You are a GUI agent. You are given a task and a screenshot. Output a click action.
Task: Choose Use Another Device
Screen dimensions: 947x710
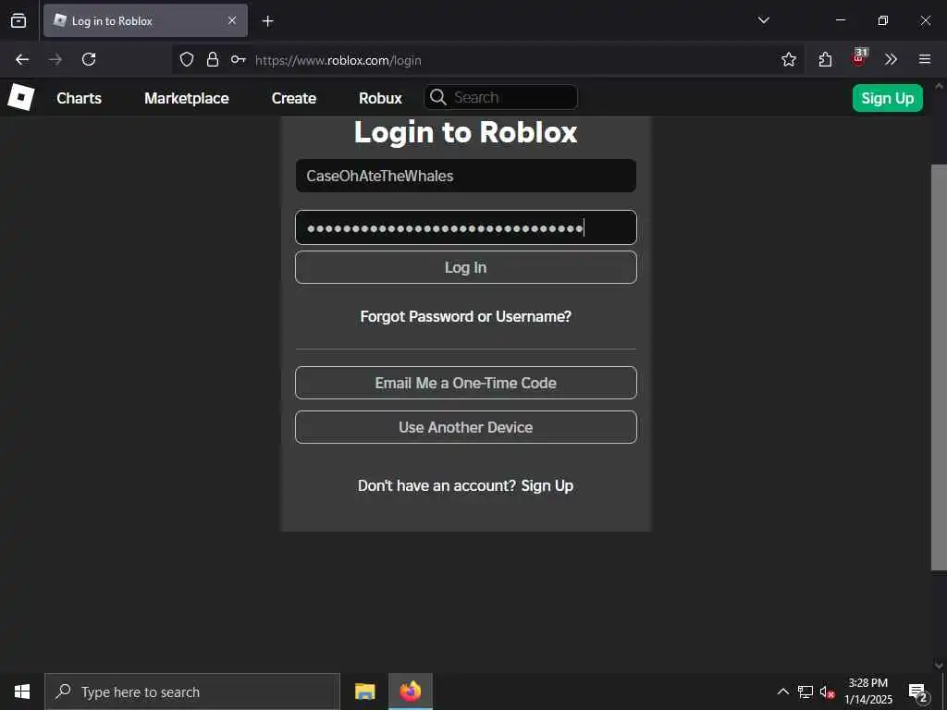(x=466, y=427)
